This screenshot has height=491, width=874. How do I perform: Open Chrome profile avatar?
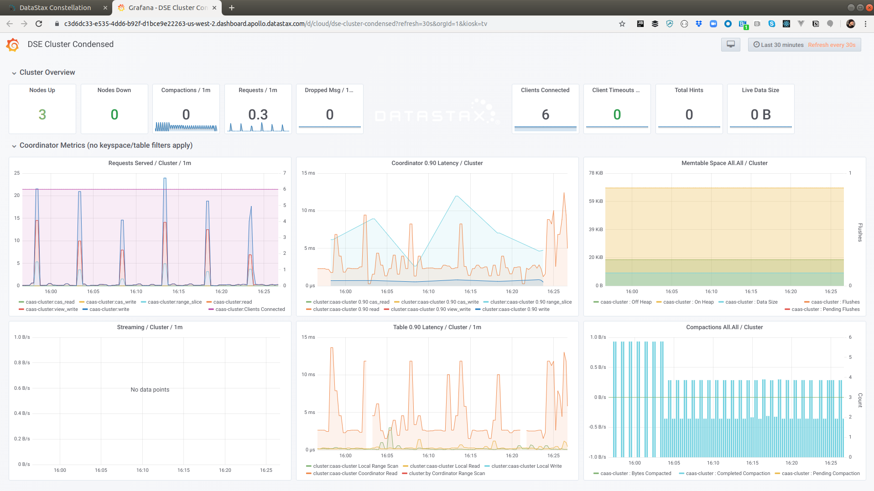pos(851,24)
